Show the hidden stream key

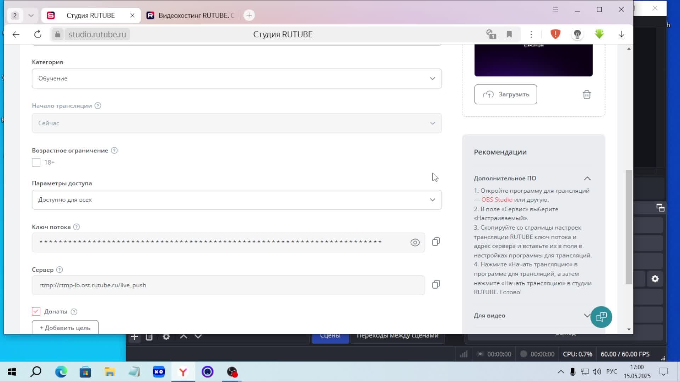(x=415, y=242)
